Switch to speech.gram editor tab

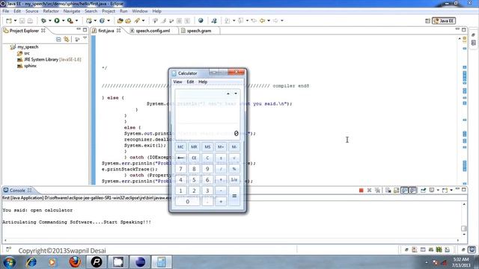pyautogui.click(x=199, y=31)
